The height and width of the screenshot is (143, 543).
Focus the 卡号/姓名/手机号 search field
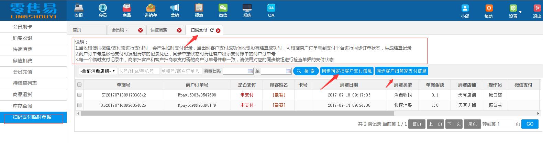[x=139, y=71]
